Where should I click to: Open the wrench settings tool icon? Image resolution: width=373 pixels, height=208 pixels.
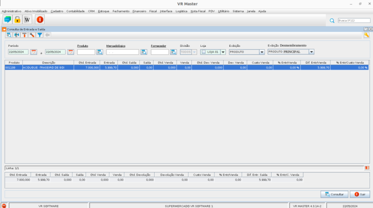(32, 35)
